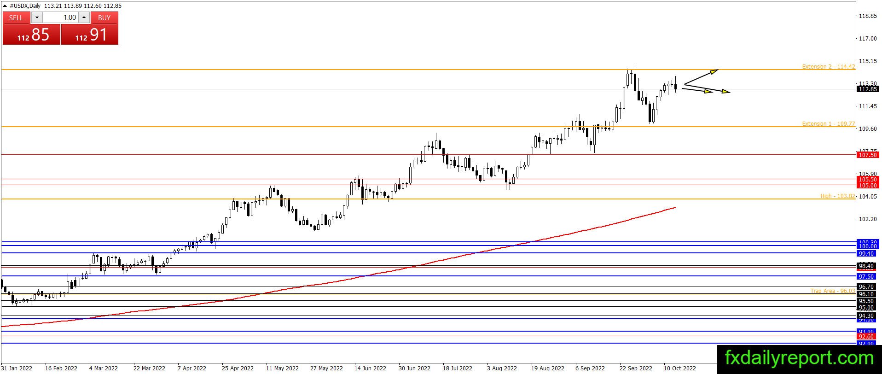Click the blue 97.50 price level tag
The image size is (882, 374).
point(868,277)
